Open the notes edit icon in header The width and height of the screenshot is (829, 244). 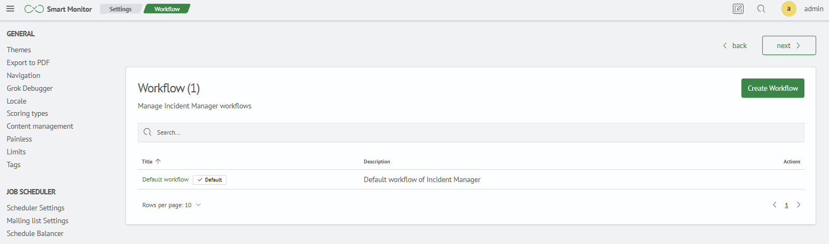click(738, 9)
